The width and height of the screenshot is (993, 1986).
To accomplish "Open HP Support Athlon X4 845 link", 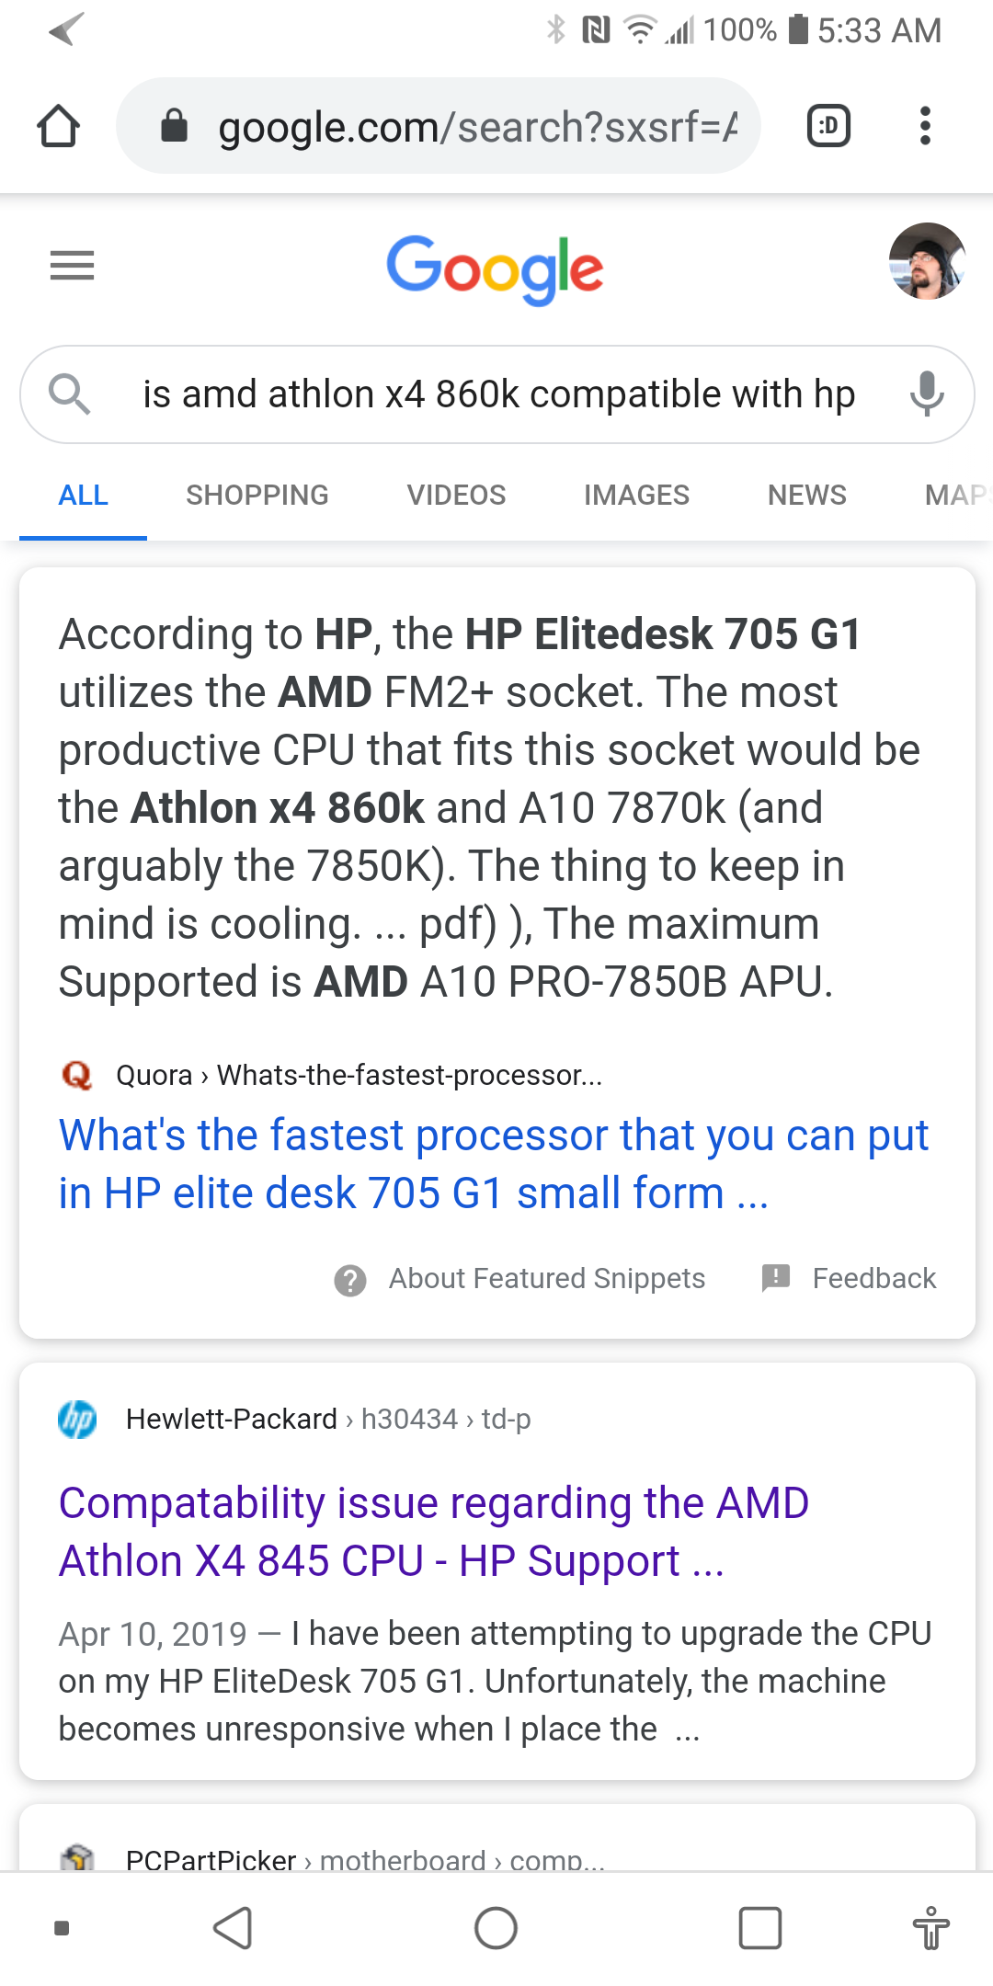I will [x=433, y=1532].
